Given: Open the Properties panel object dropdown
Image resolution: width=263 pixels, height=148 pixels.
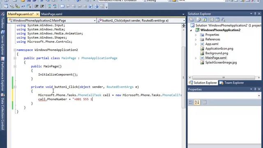Looking at the screenshot, I should [259, 96].
